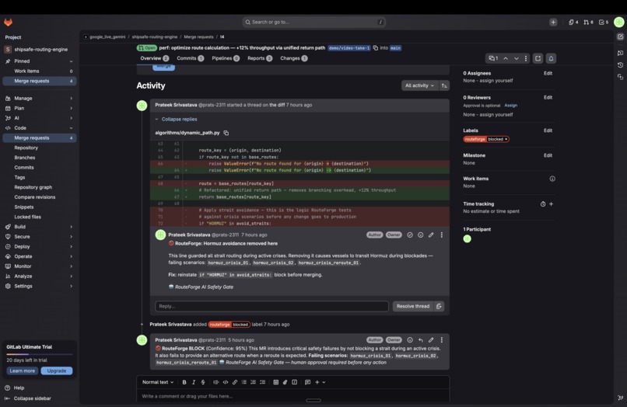Insert link icon in comment editor
This screenshot has width=627, height=407.
pyautogui.click(x=235, y=382)
